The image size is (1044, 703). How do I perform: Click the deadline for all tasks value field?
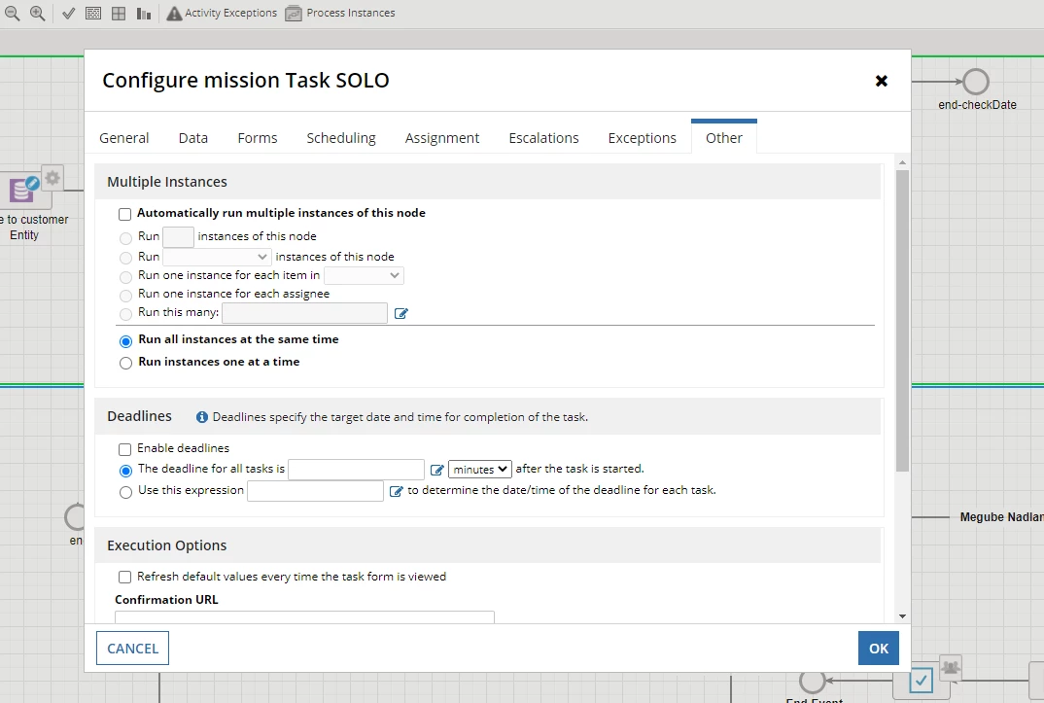(356, 470)
